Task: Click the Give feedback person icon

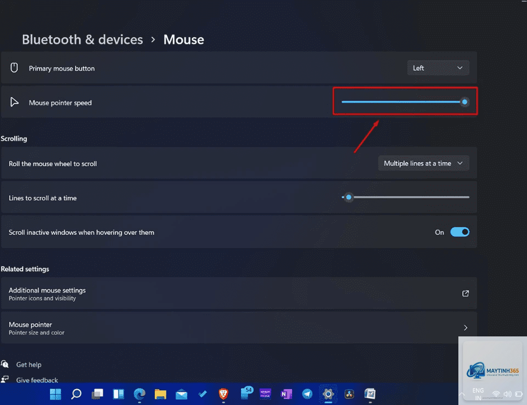Action: (x=5, y=380)
